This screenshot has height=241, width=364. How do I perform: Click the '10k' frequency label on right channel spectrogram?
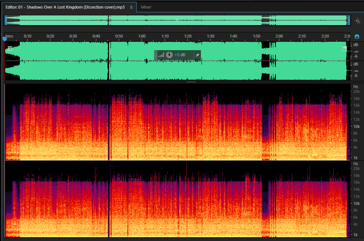coord(357,203)
